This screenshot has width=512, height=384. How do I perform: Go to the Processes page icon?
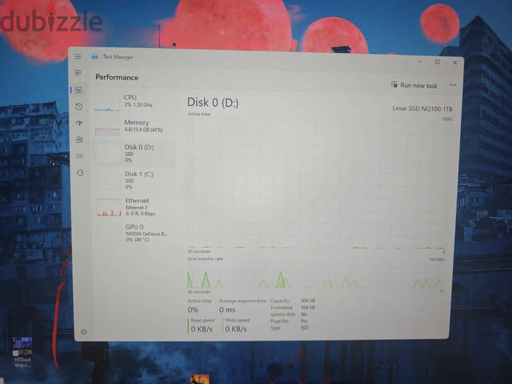78,73
